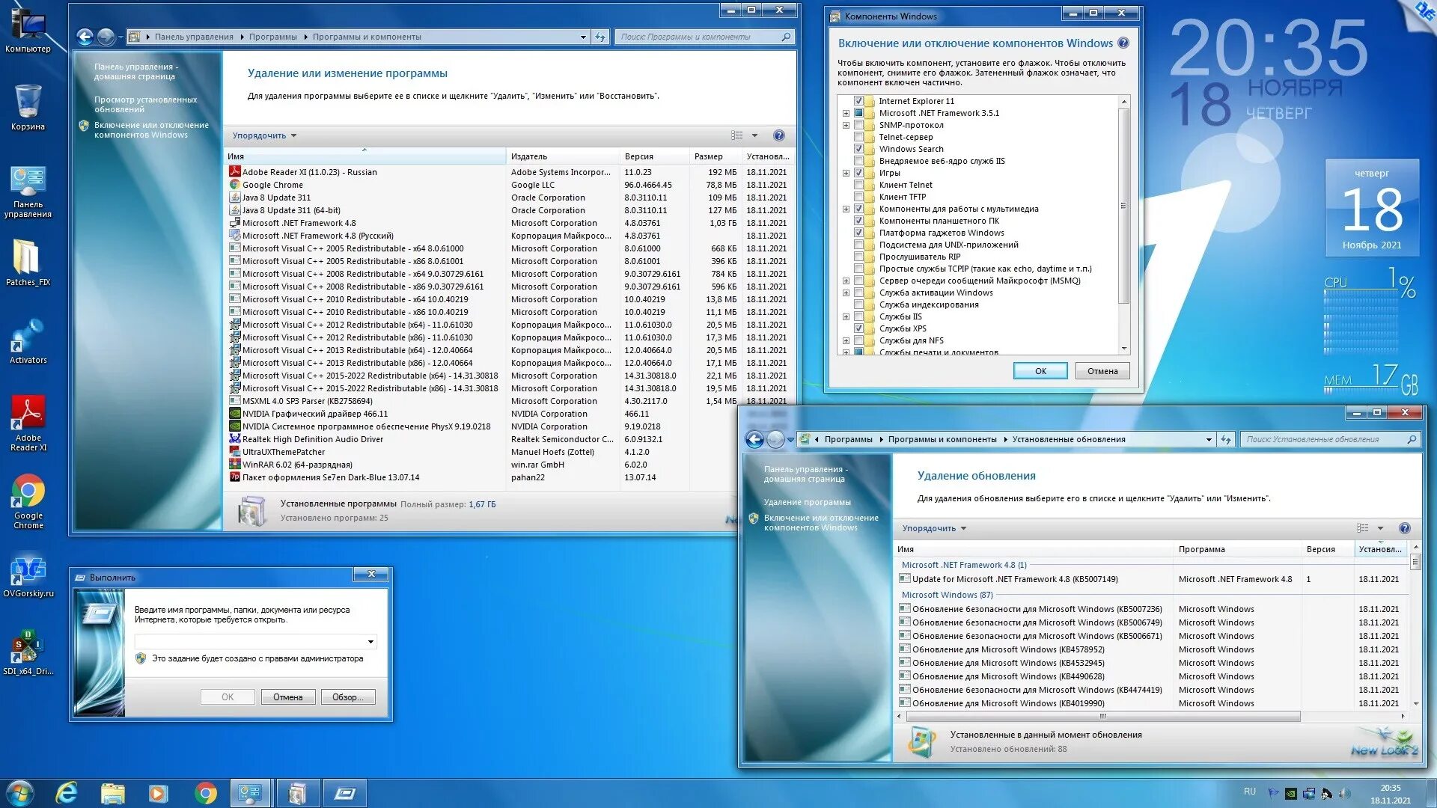
Task: Expand the Игры component tree node
Action: 846,173
